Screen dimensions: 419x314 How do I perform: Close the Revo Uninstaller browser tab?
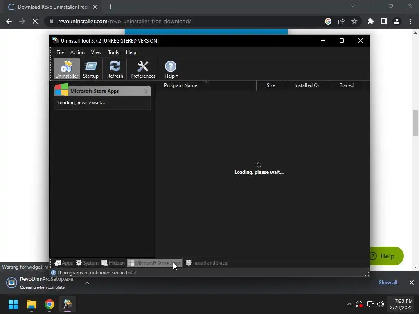point(95,7)
